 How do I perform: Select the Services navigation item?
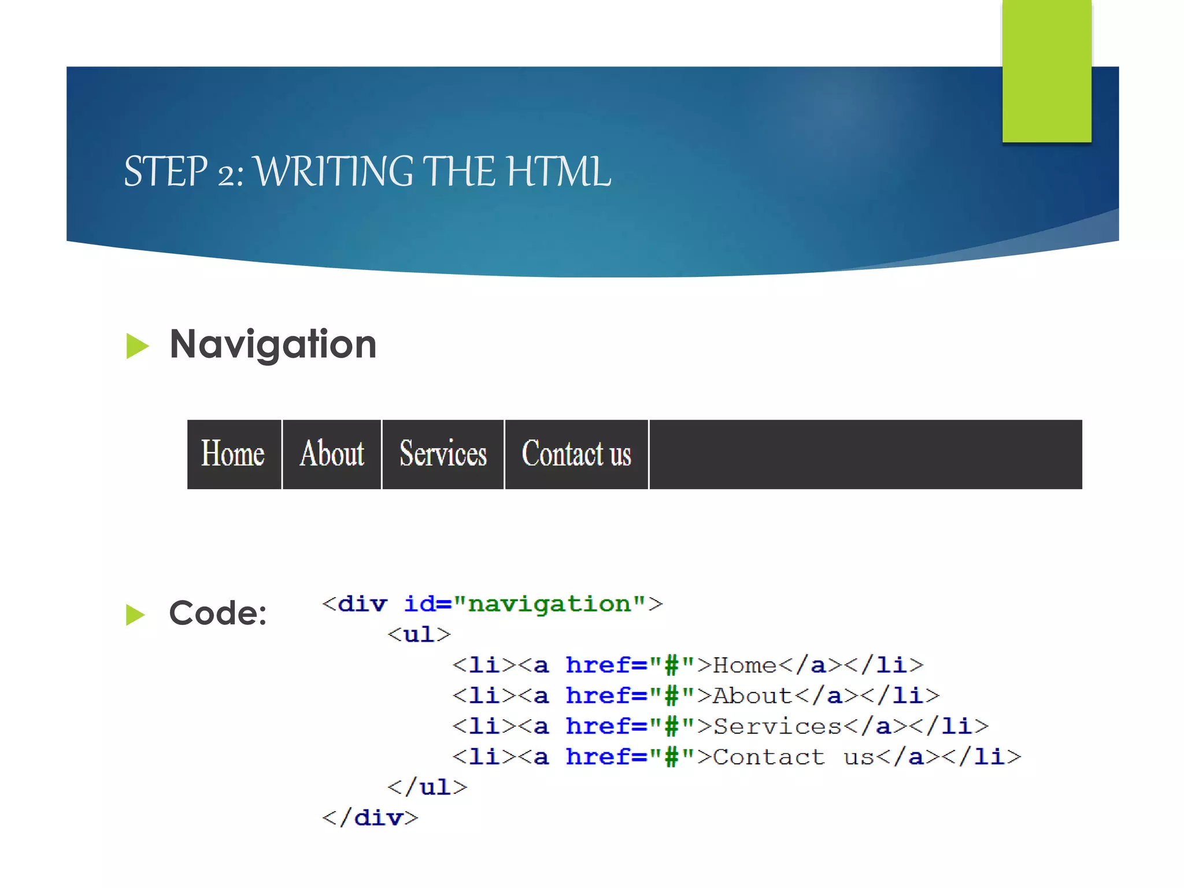tap(443, 454)
